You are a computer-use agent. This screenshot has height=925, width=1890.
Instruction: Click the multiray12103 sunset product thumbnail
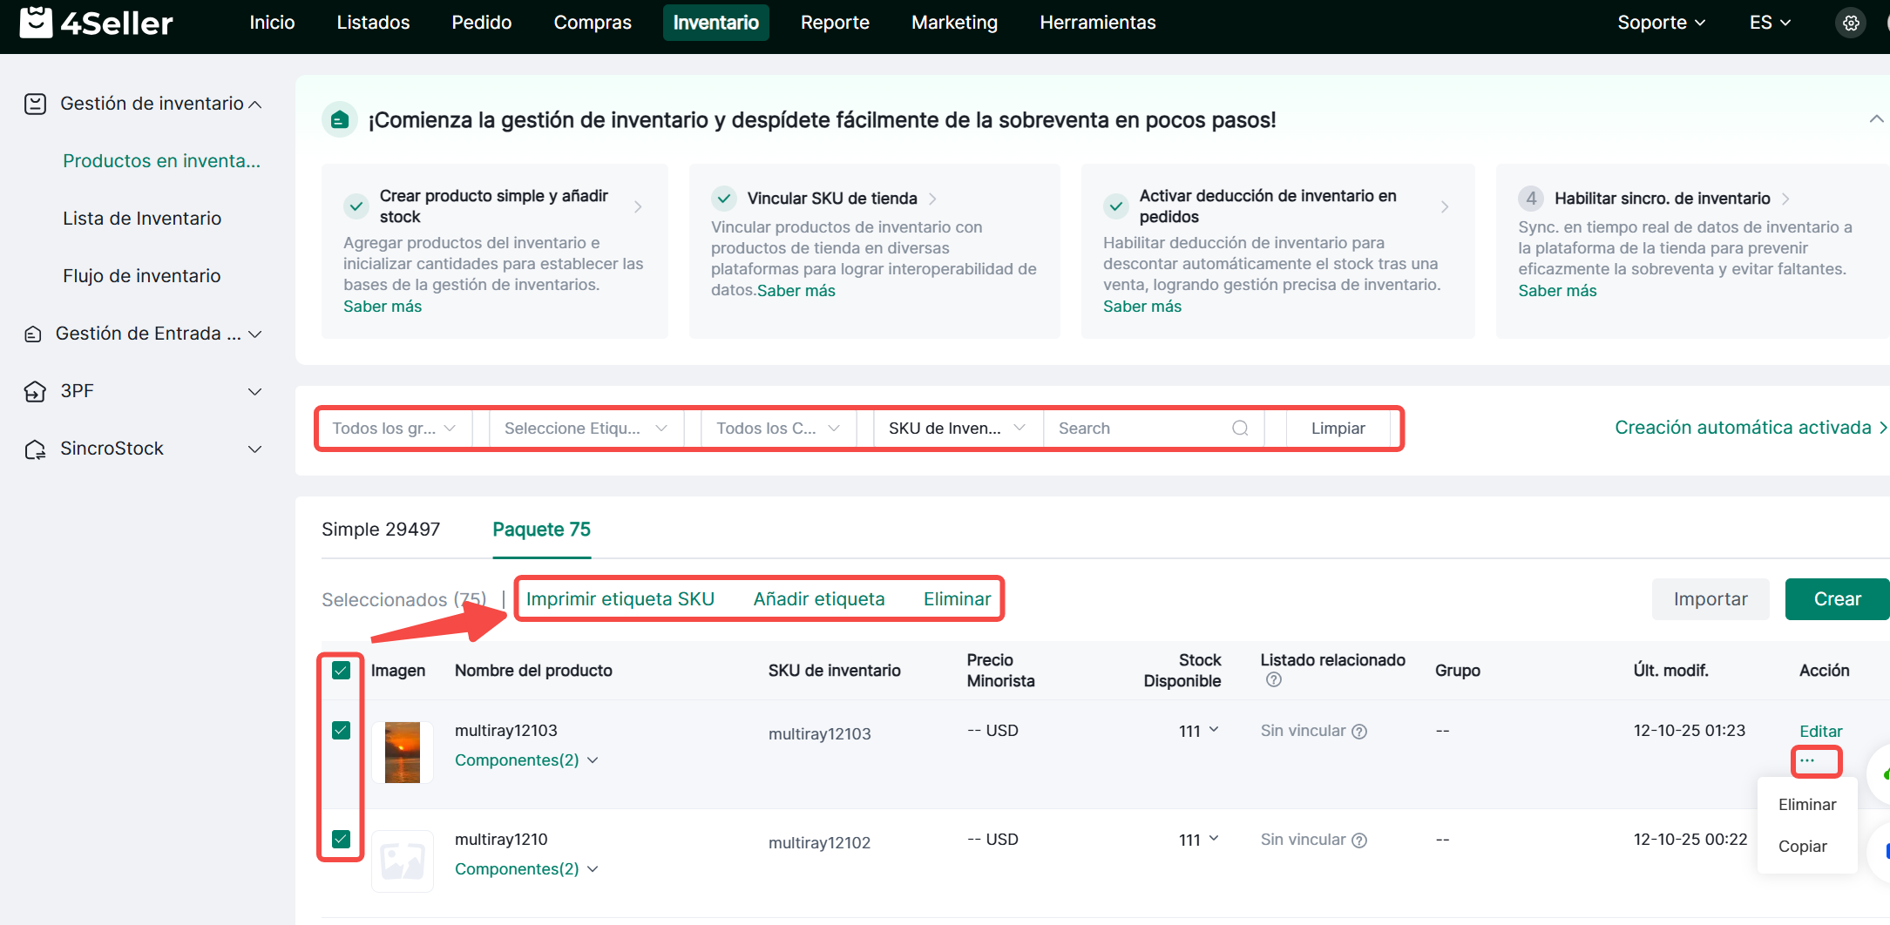pos(402,752)
